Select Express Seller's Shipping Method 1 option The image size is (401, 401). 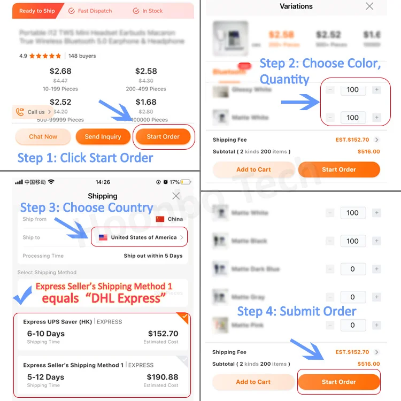(x=103, y=375)
